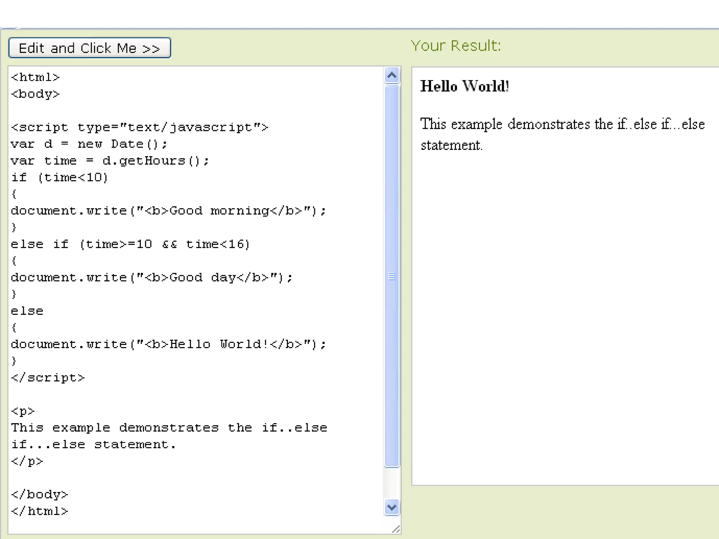Place cursor on the opening html tag line
Screen dimensions: 719x539
(x=35, y=77)
